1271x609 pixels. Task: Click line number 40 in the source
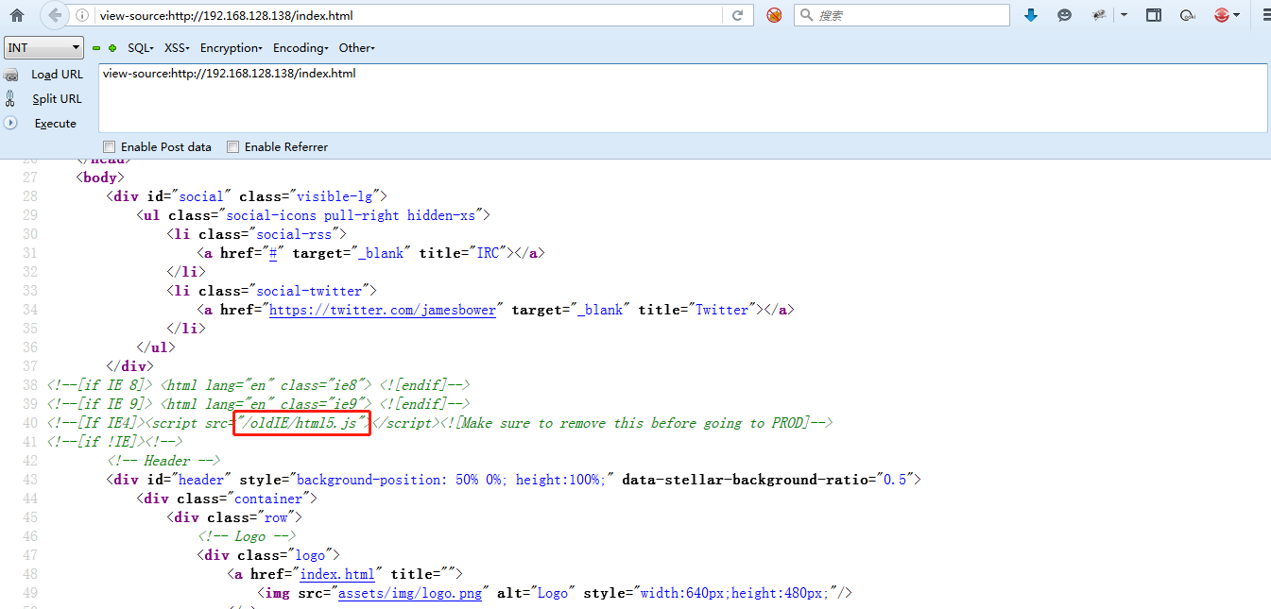click(x=29, y=423)
